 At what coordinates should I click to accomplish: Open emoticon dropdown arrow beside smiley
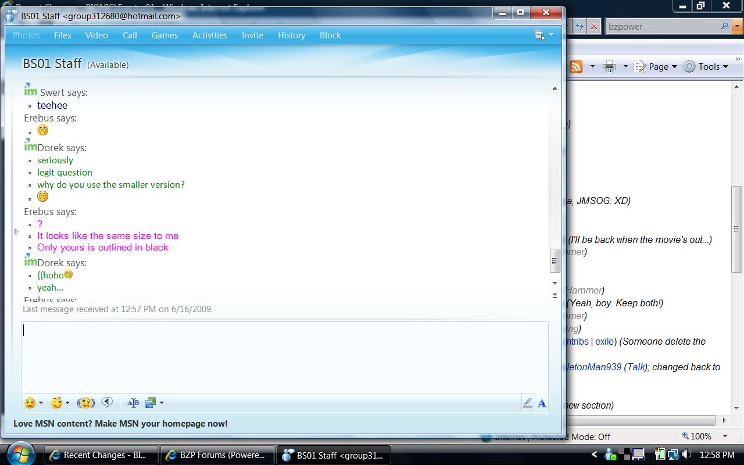[41, 403]
